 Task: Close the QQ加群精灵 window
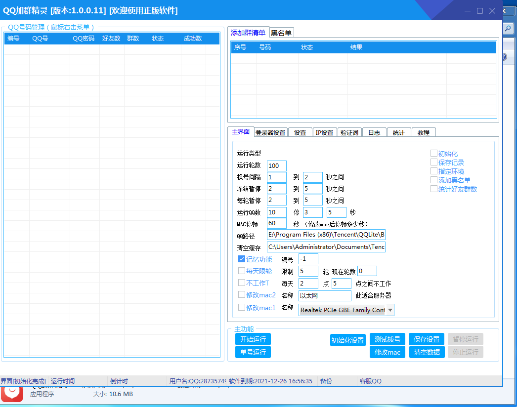(x=492, y=11)
